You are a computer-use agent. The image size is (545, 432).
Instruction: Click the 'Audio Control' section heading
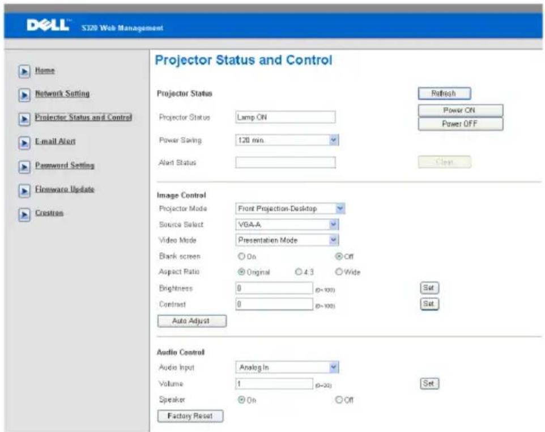tap(181, 353)
